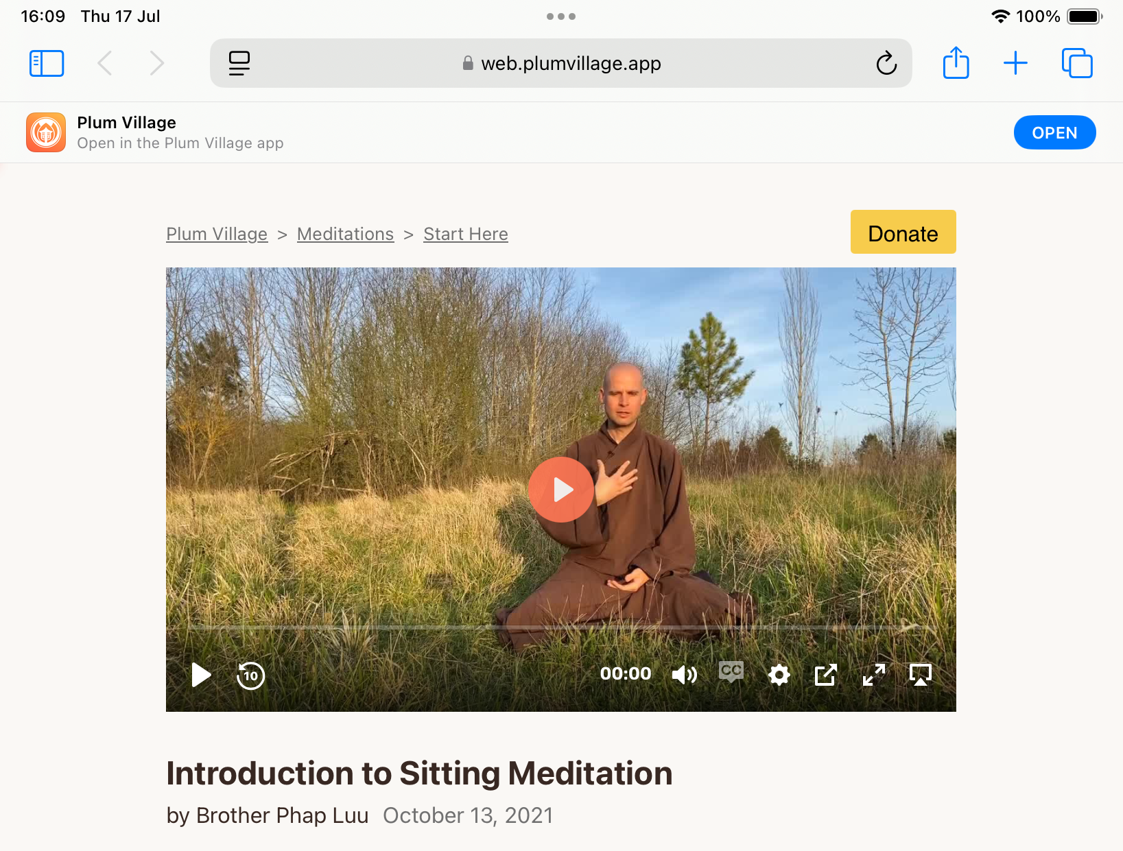Show the tab overview

coord(1077,63)
